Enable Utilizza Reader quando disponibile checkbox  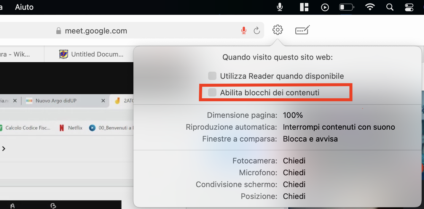212,76
